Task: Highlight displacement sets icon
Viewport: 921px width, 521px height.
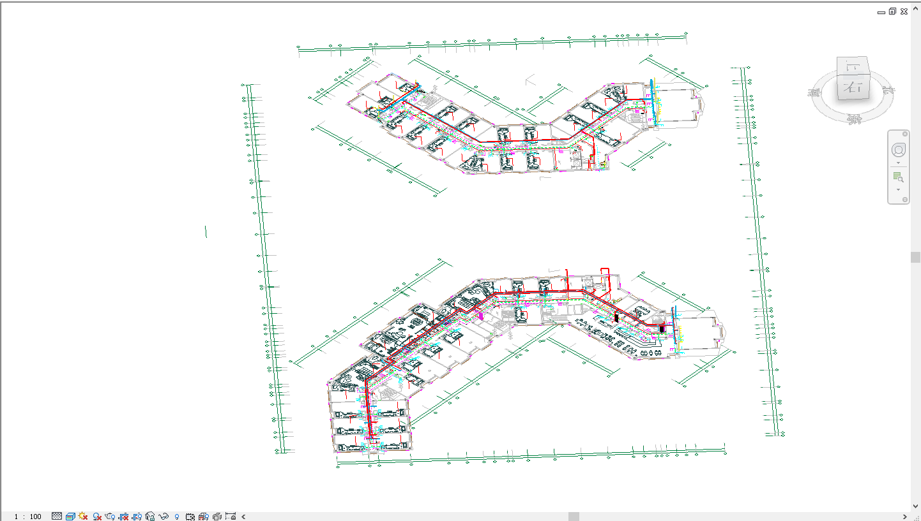Action: pos(217,517)
